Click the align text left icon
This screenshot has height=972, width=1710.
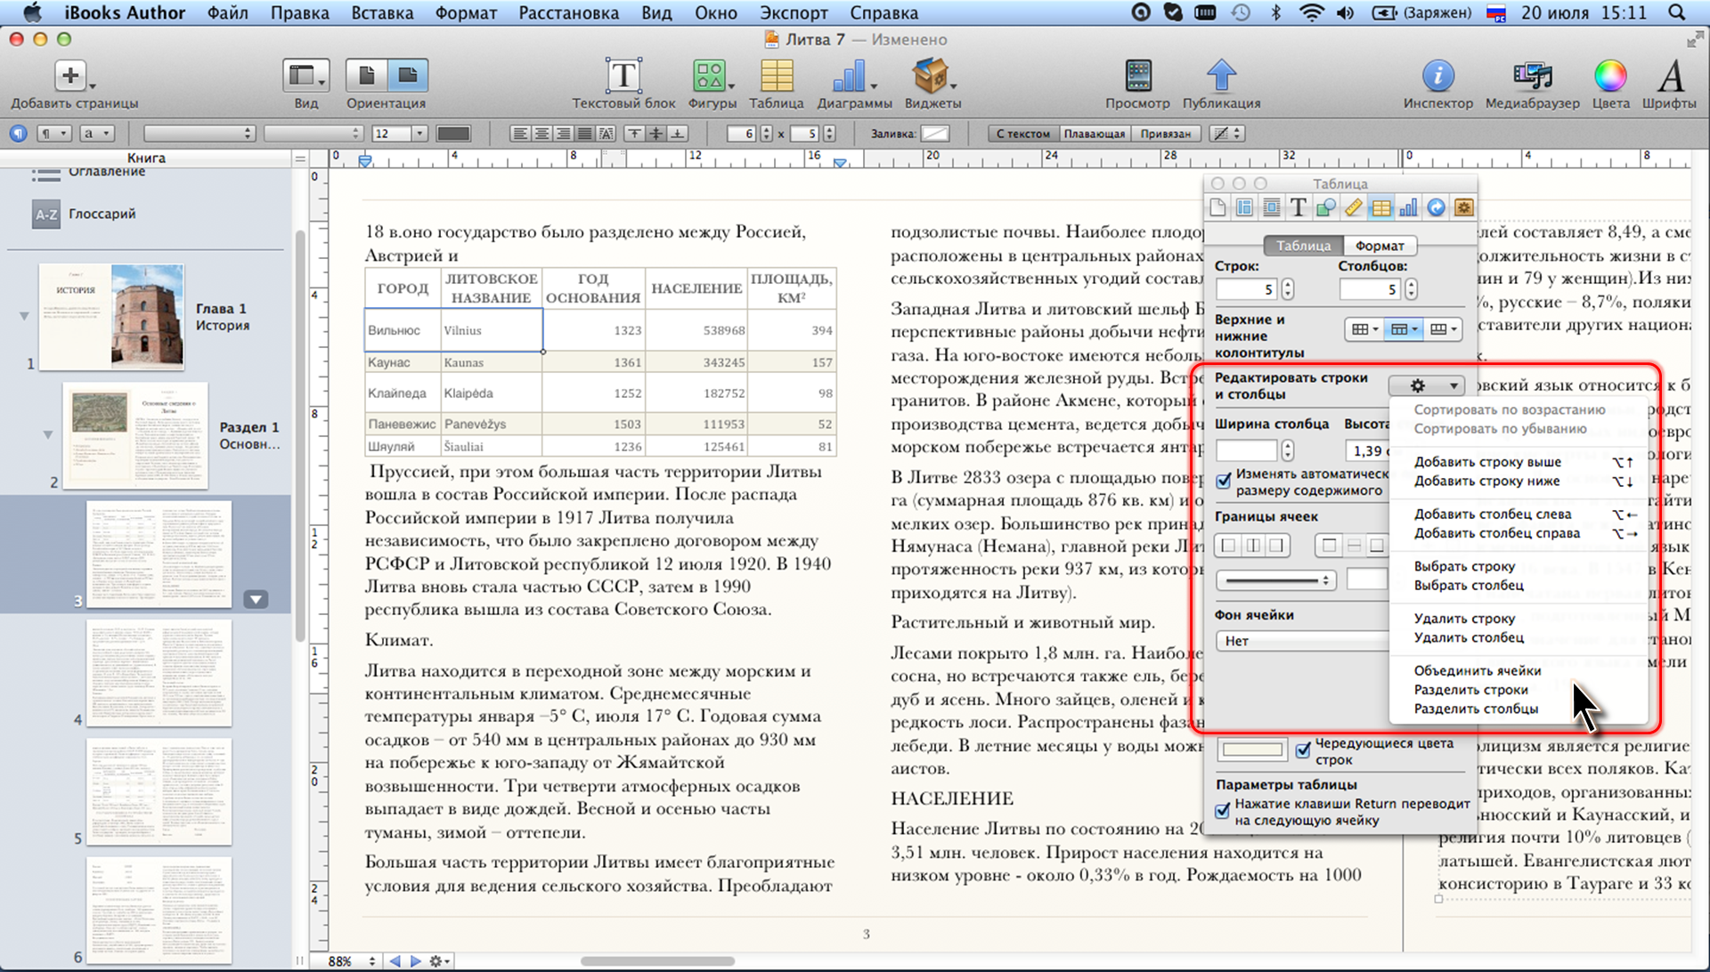[520, 134]
